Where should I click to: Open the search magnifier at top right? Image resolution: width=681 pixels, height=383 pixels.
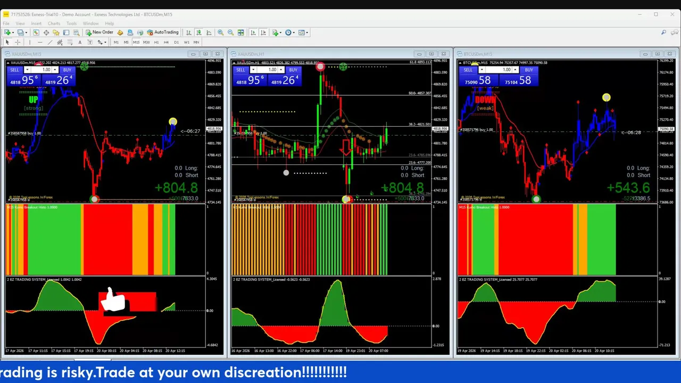point(663,32)
